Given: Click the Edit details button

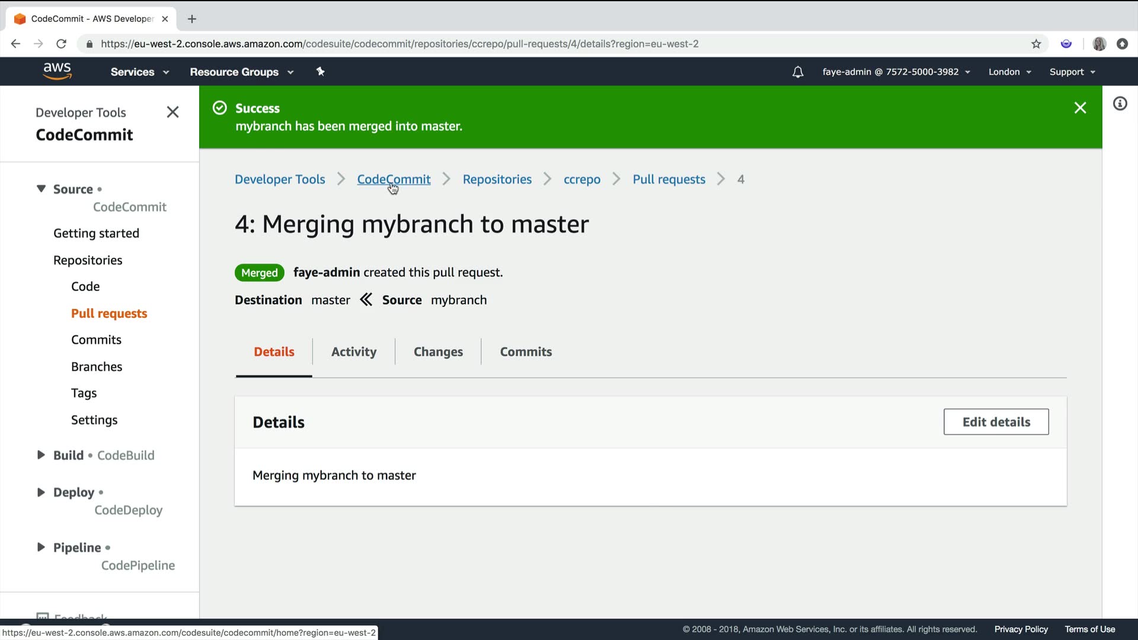Looking at the screenshot, I should click(x=996, y=422).
